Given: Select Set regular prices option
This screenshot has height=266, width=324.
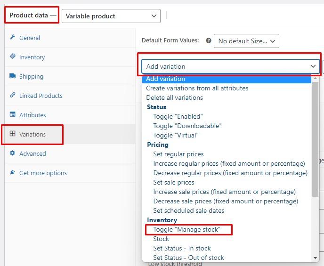Looking at the screenshot, I should [178, 154].
